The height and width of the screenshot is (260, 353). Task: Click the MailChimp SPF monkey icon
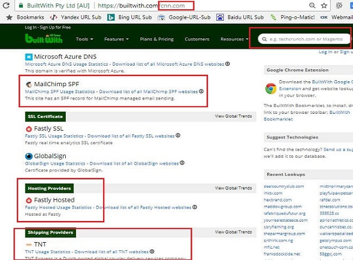click(29, 84)
